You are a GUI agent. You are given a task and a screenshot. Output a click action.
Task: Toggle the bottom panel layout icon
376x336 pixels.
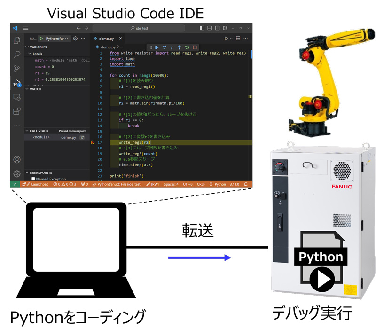(x=210, y=28)
